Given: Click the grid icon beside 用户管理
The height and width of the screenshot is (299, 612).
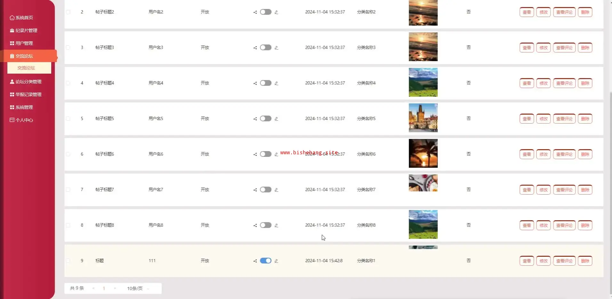Looking at the screenshot, I should point(12,43).
